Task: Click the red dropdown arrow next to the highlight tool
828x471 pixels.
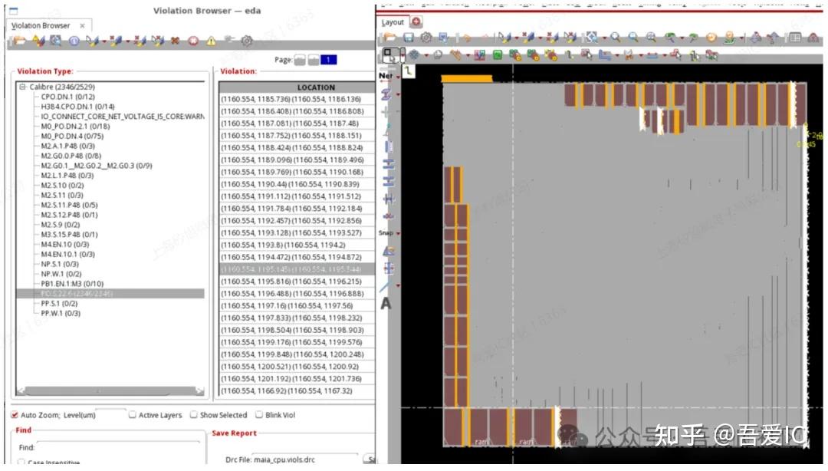Action: 103,41
